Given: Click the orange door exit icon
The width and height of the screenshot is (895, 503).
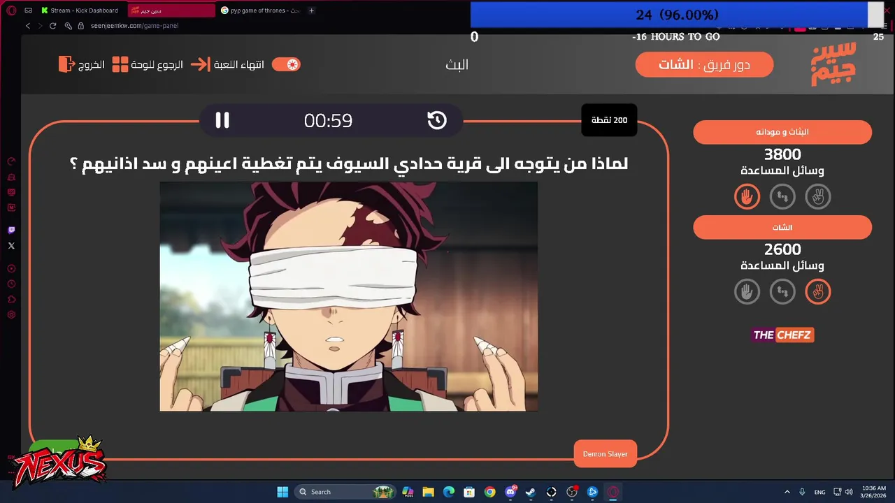Looking at the screenshot, I should 66,64.
